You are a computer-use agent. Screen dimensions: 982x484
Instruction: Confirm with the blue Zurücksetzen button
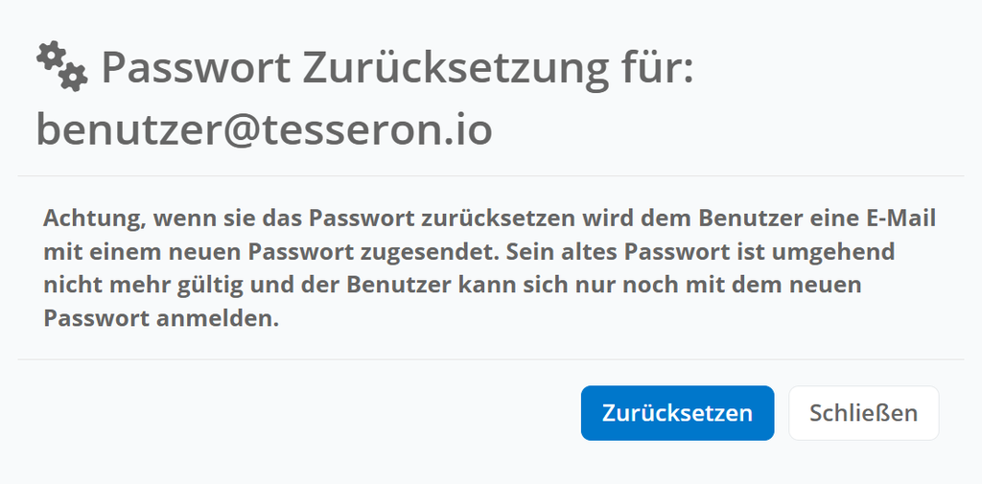coord(678,413)
